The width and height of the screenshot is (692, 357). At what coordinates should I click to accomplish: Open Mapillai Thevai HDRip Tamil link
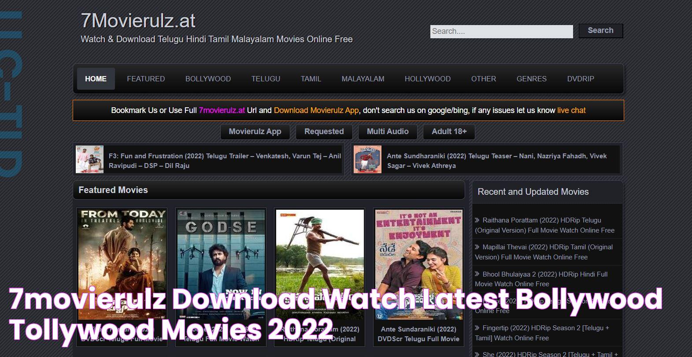(544, 252)
